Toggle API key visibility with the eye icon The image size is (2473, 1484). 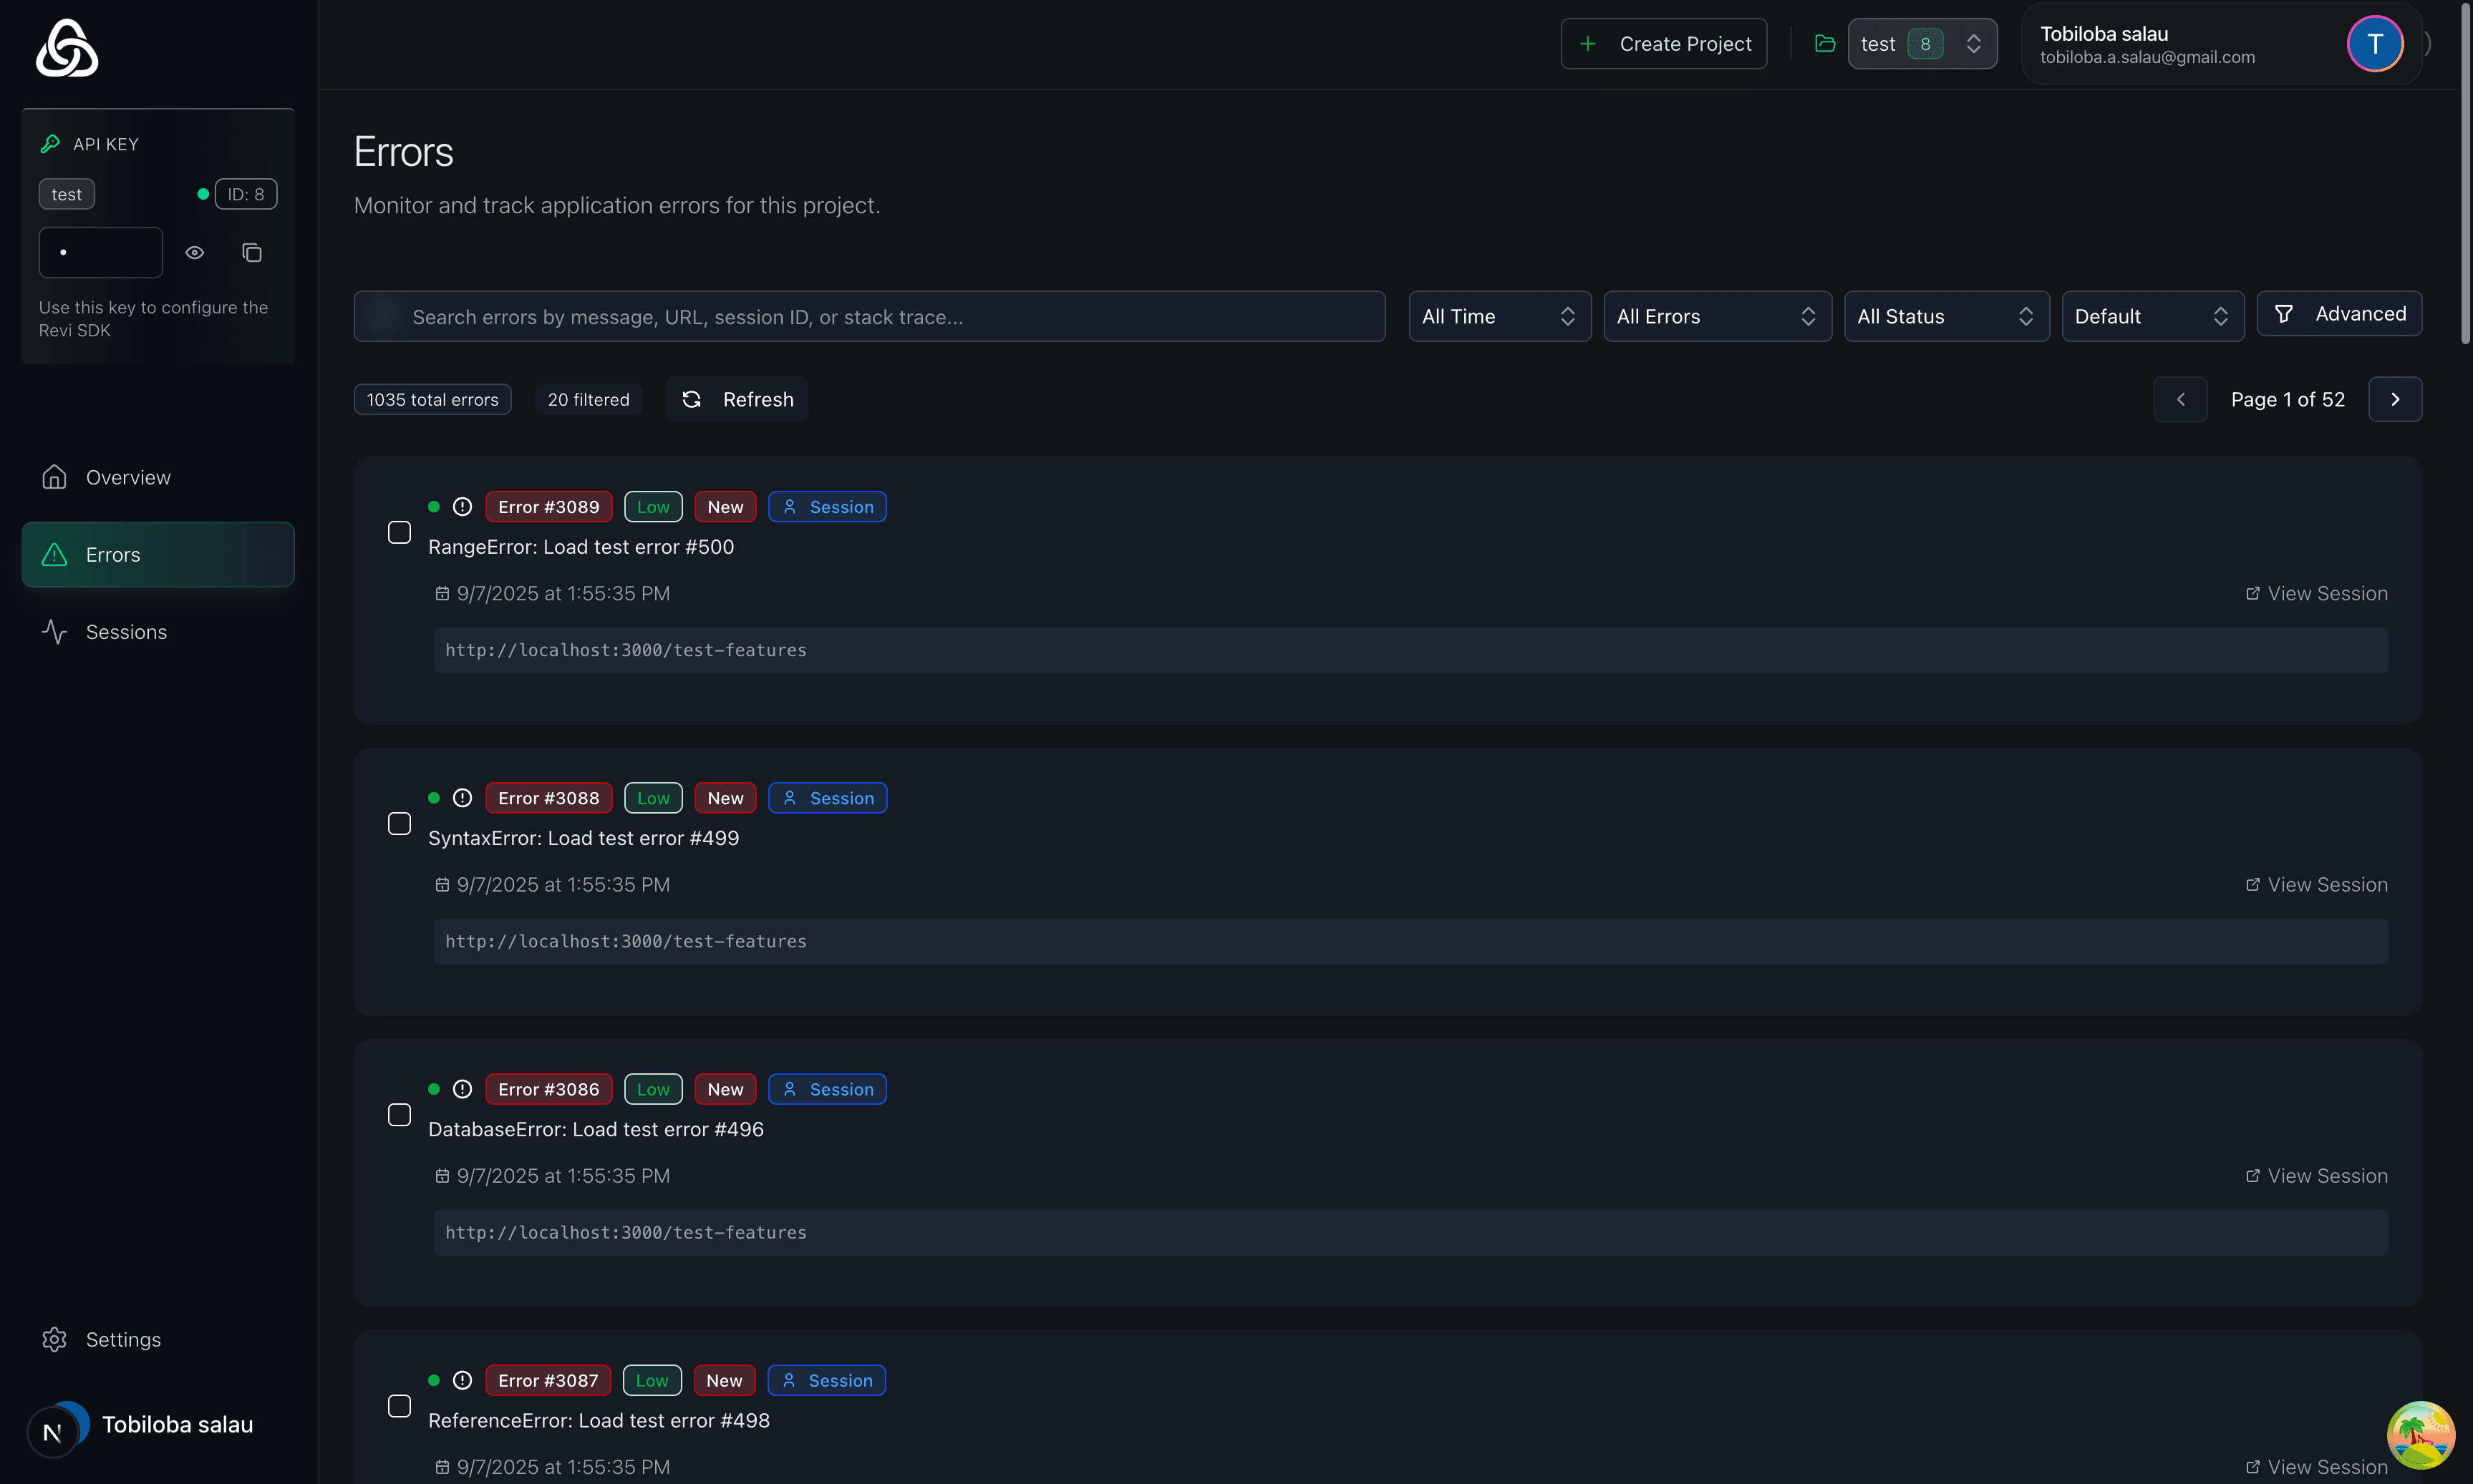point(195,252)
